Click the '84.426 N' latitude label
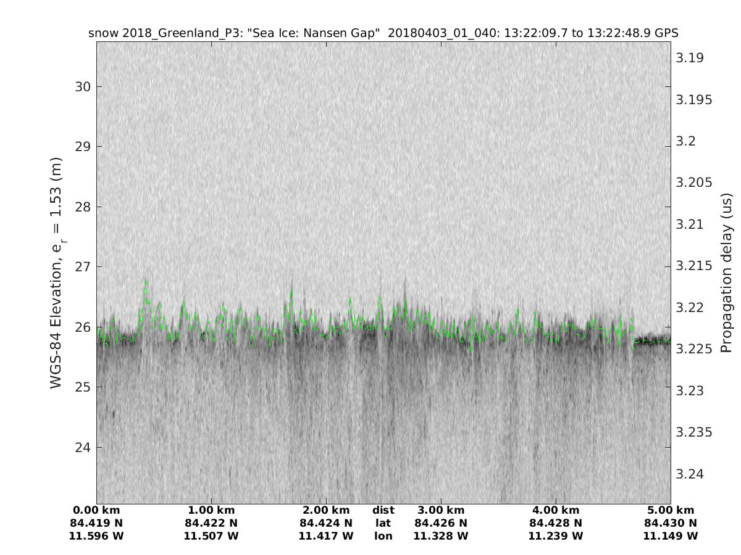 coord(441,523)
